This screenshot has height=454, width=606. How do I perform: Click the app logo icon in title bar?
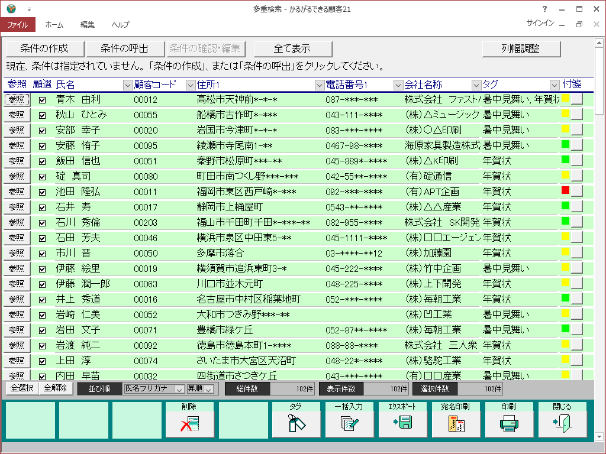[11, 9]
